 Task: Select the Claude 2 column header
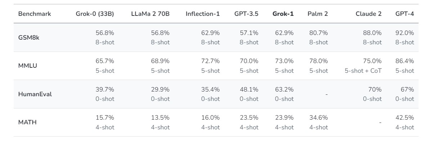[369, 14]
